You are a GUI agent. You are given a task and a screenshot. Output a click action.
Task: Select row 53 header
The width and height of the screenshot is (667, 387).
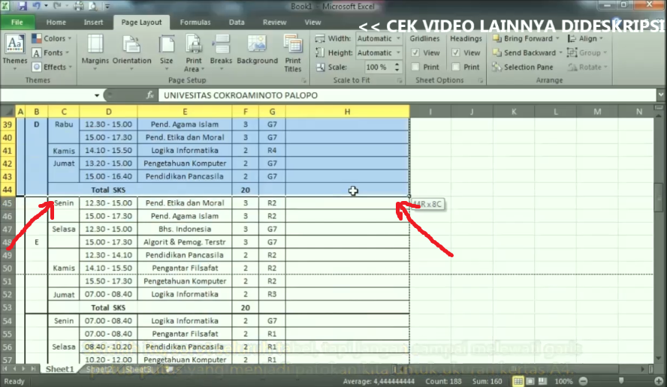(8, 307)
